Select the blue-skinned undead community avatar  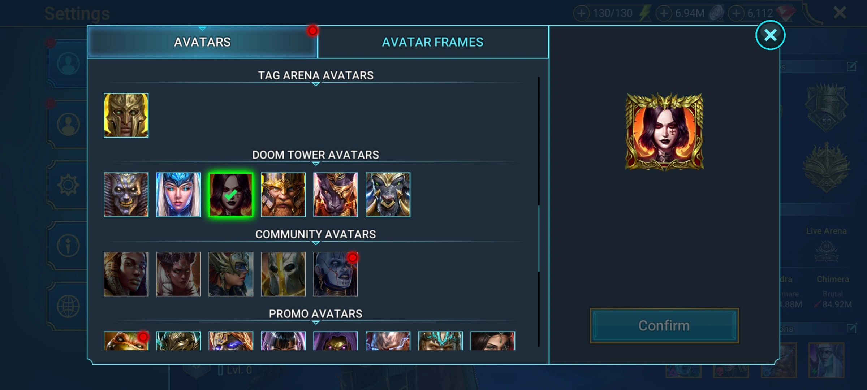pos(336,274)
